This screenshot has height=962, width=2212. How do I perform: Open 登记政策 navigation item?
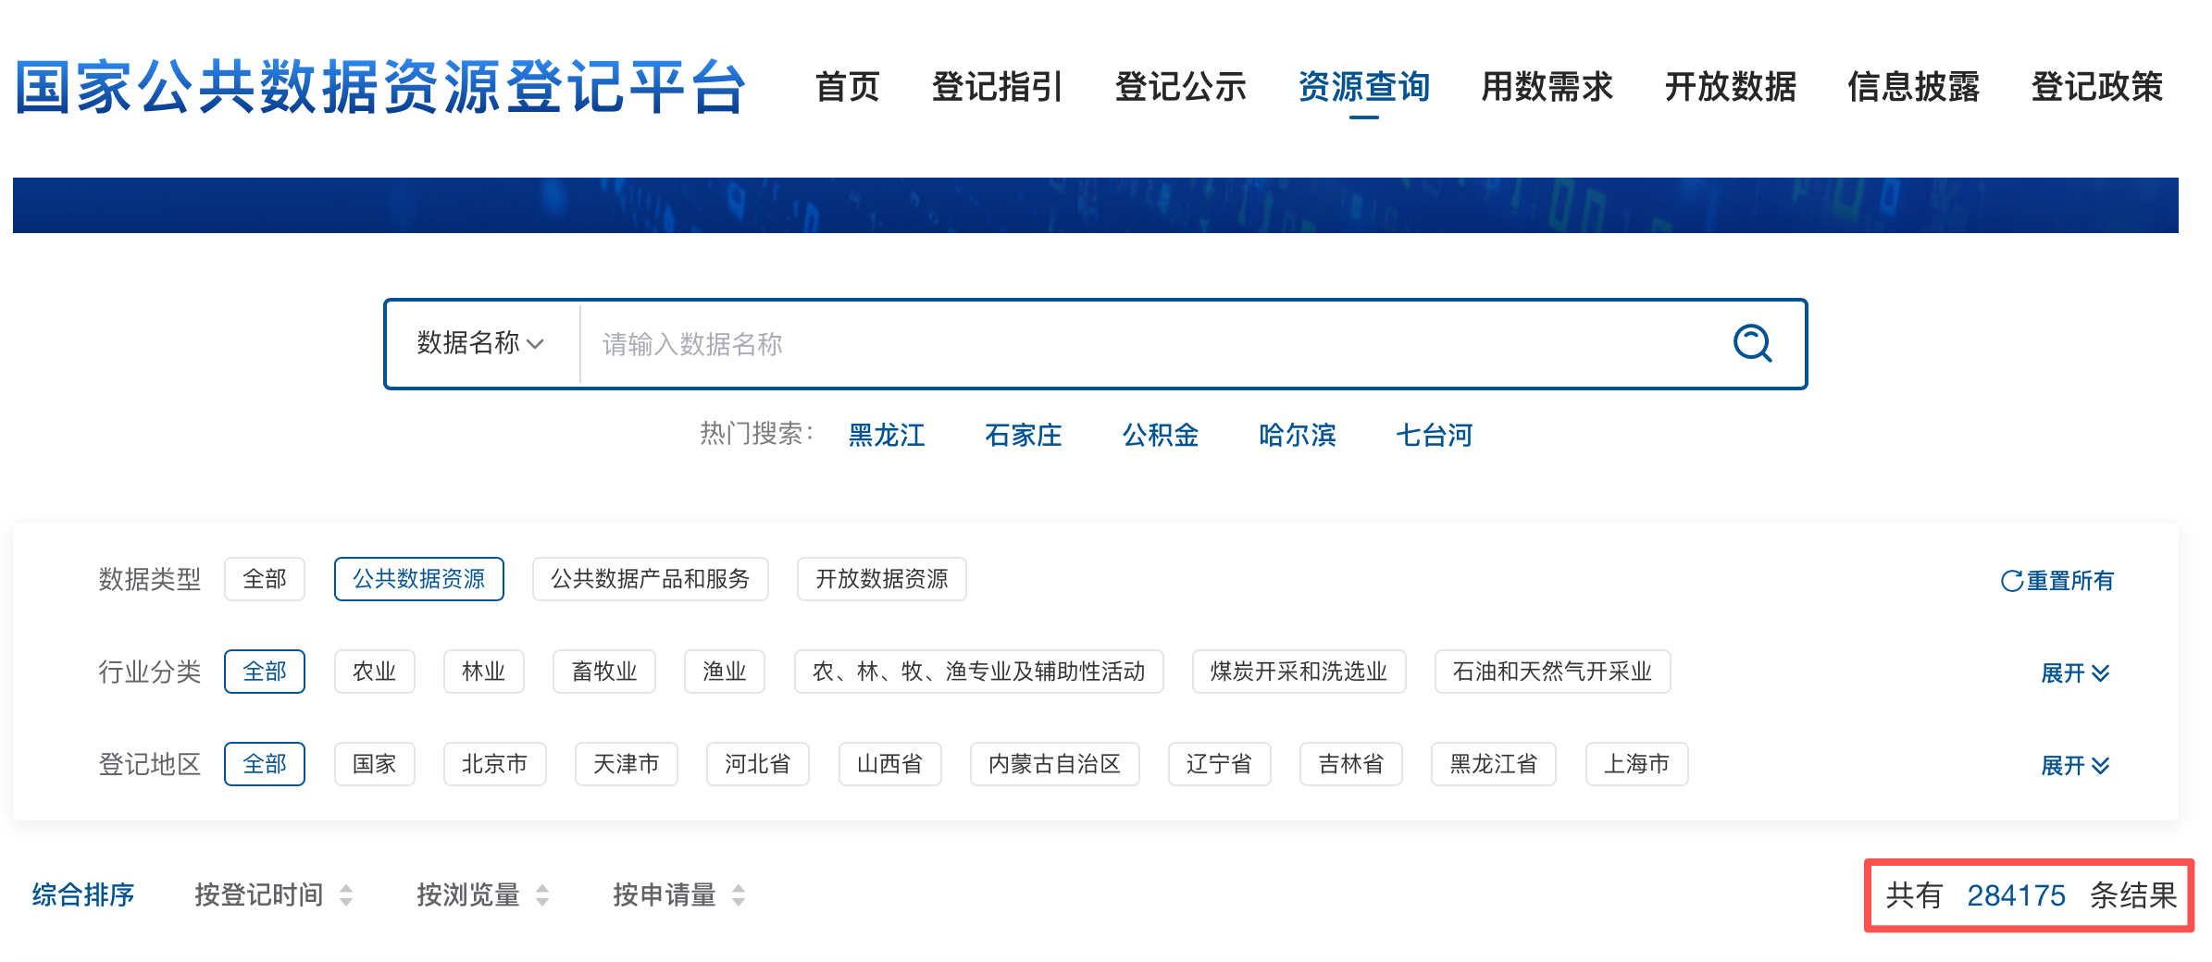coord(2096,87)
